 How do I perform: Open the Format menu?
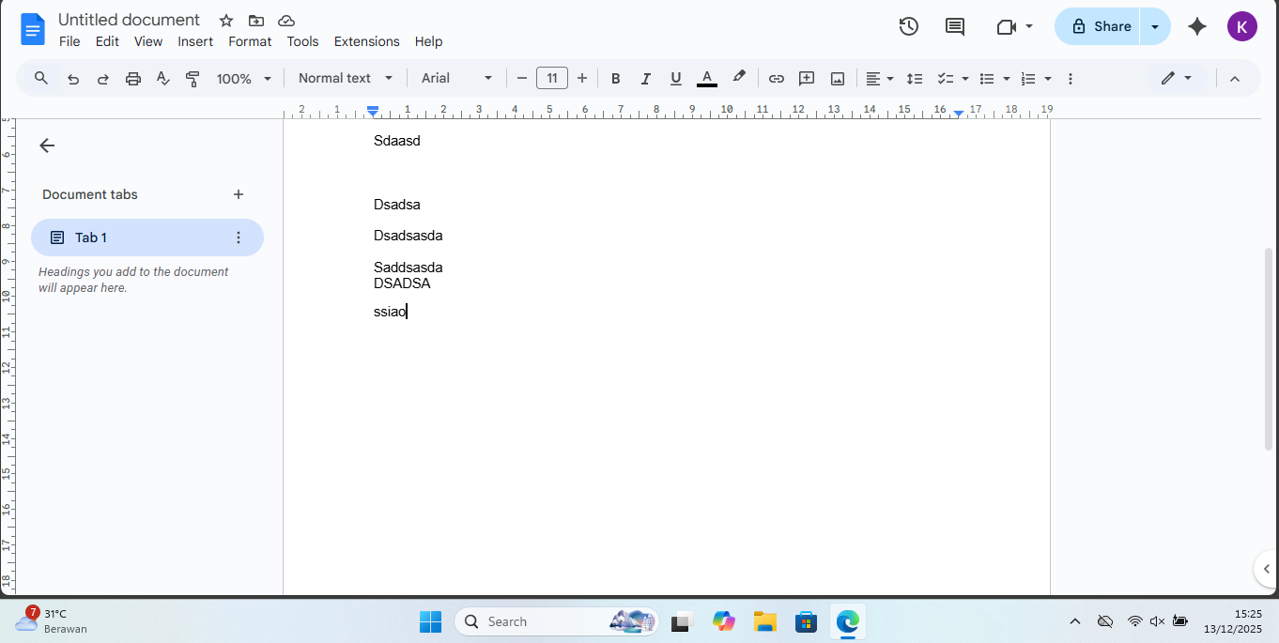coord(249,41)
